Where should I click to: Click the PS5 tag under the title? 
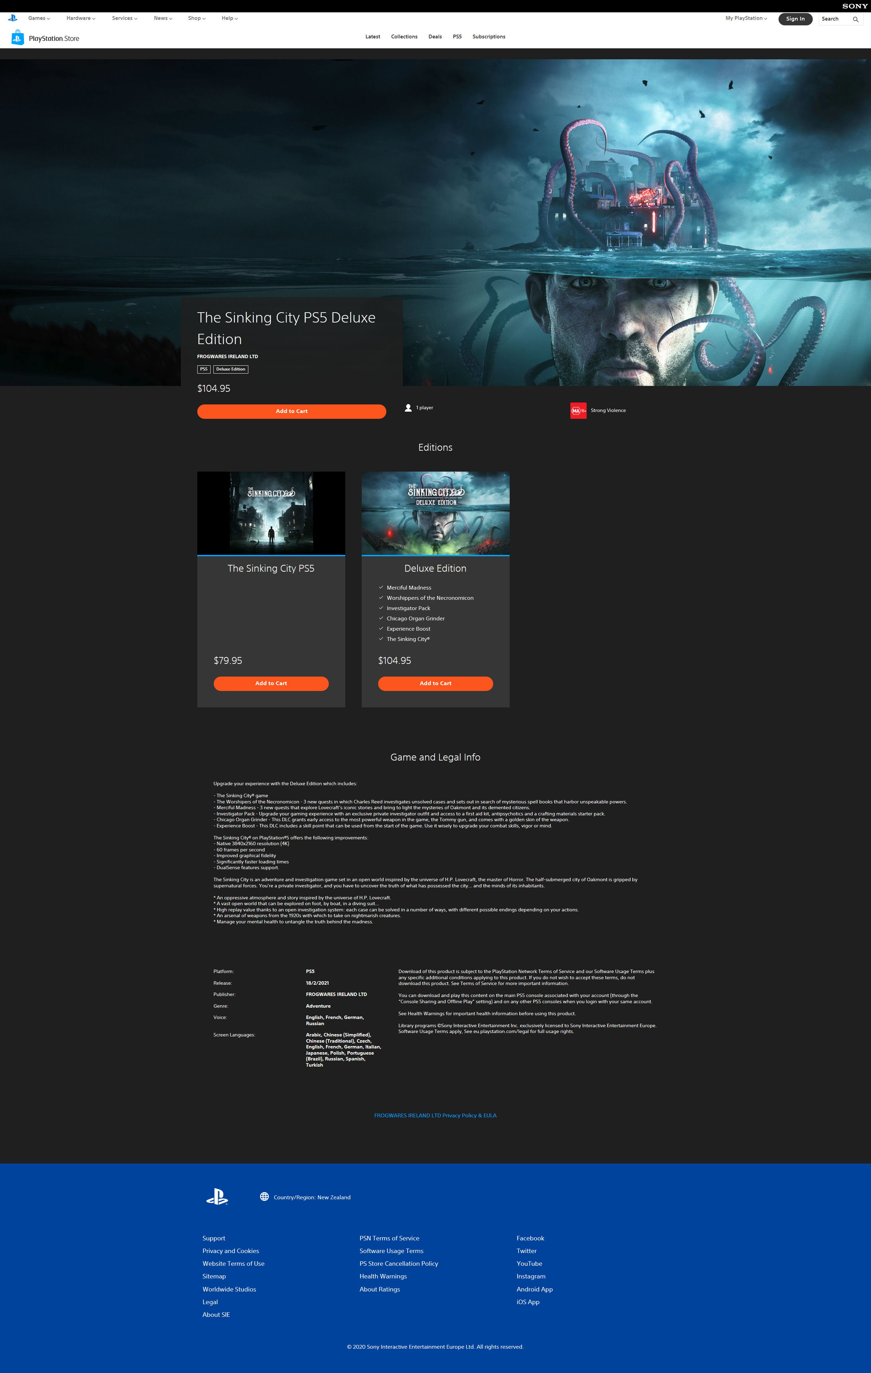pos(204,369)
